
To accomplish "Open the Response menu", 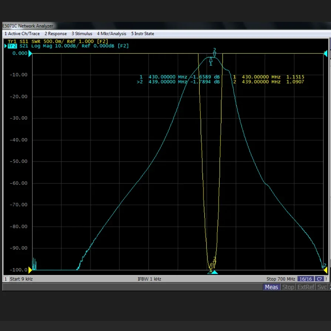I will click(x=56, y=34).
